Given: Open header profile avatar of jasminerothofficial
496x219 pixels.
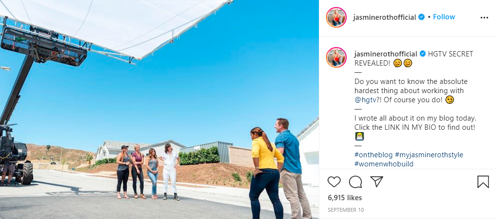Looking at the screenshot, I should pyautogui.click(x=336, y=17).
